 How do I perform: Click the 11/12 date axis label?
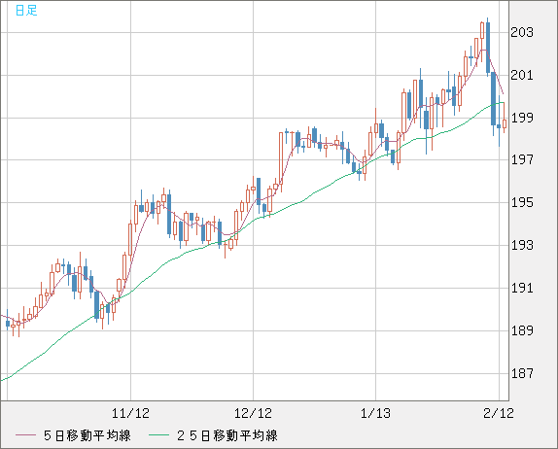click(x=130, y=413)
